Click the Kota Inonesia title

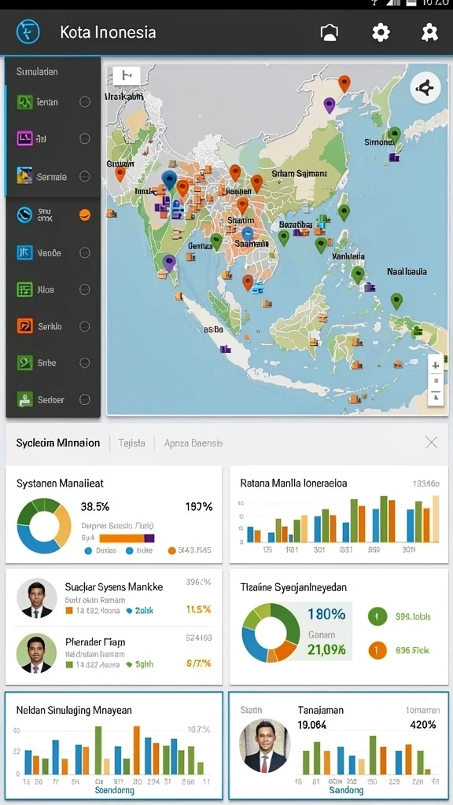pyautogui.click(x=108, y=32)
